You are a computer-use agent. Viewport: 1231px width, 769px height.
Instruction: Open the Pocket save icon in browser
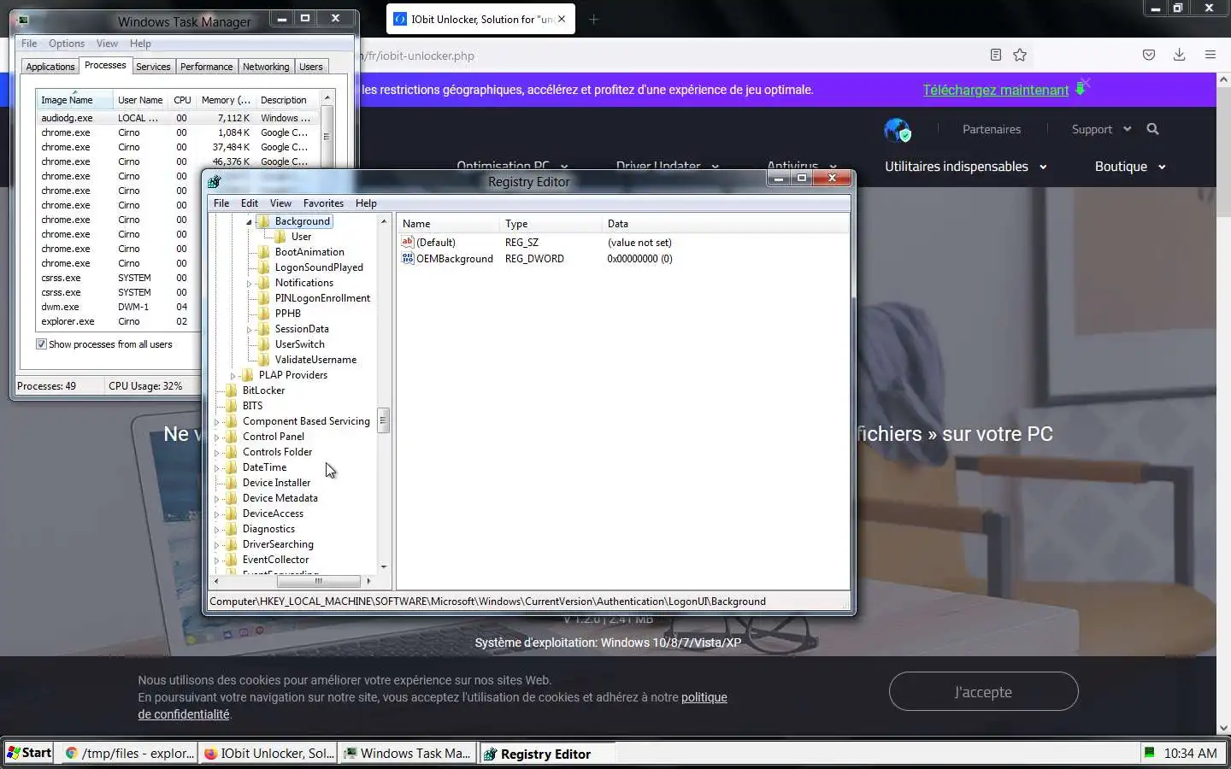pyautogui.click(x=1149, y=55)
